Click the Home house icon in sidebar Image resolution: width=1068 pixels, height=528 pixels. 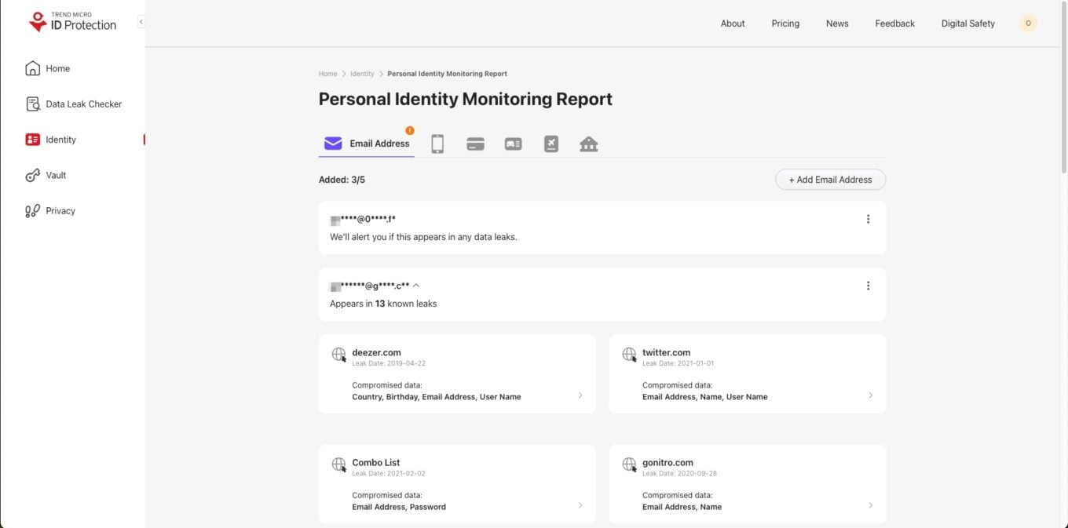coord(32,68)
